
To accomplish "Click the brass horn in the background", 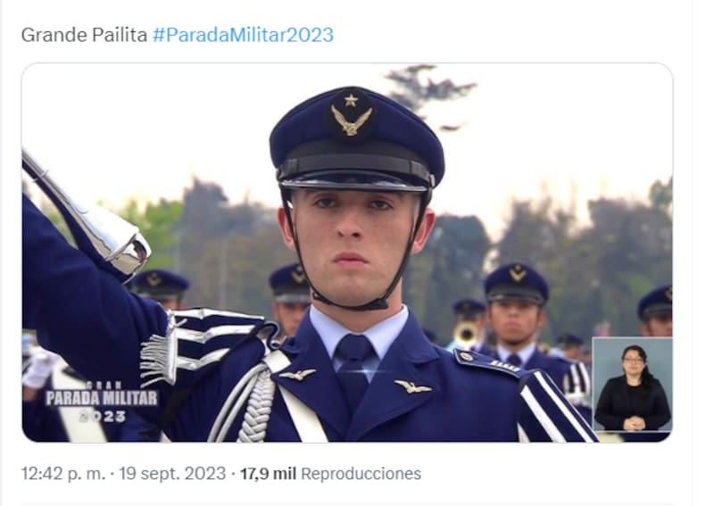I will pos(466,334).
